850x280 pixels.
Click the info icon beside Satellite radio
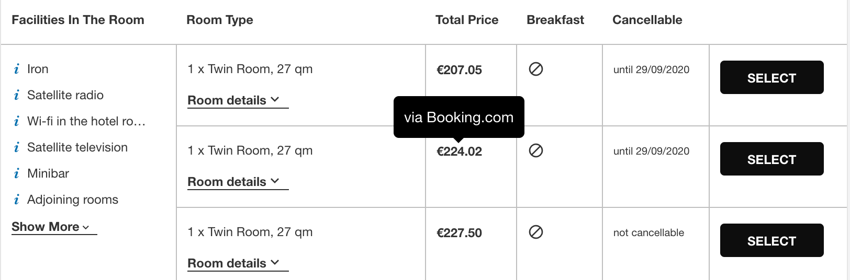point(17,95)
